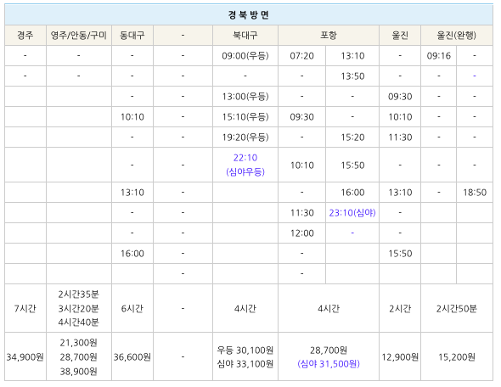The width and height of the screenshot is (501, 387).
Task: Select the 07:20 포항 departure time
Action: pyautogui.click(x=301, y=56)
